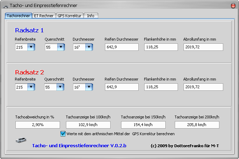Click the silver car image at the bottom left
239x159 pixels.
click(21, 140)
